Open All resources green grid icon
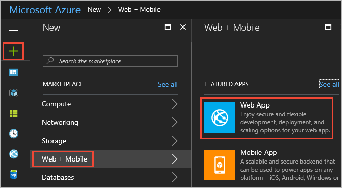 click(14, 114)
